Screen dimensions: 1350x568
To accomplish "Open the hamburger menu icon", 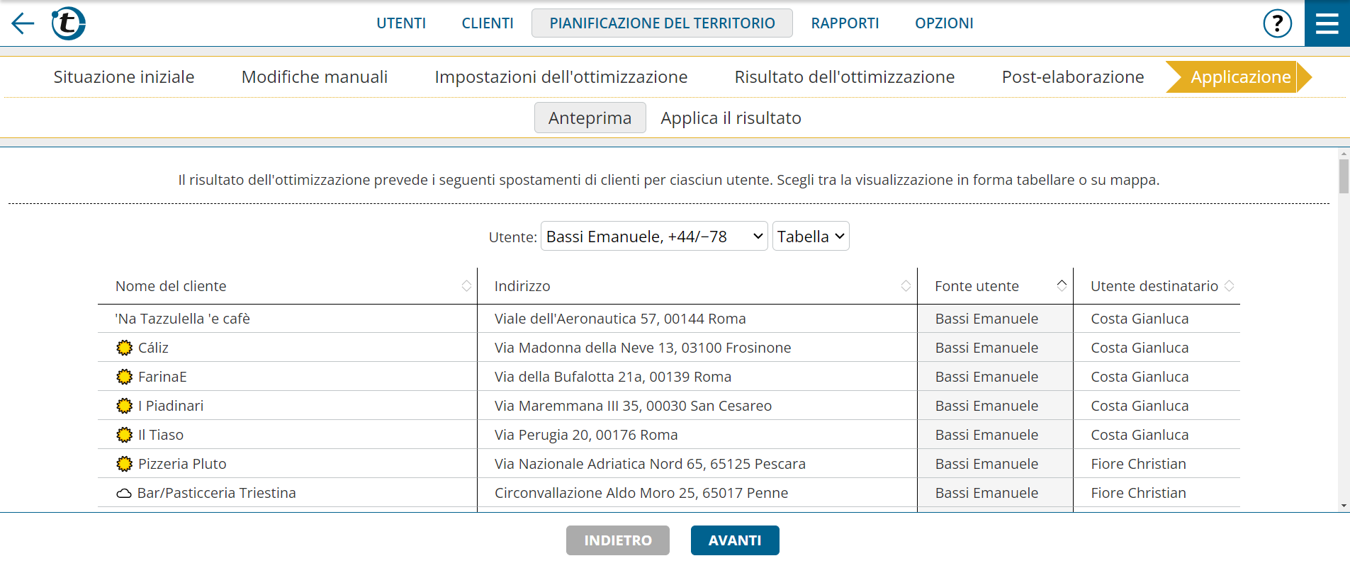I will 1327,23.
